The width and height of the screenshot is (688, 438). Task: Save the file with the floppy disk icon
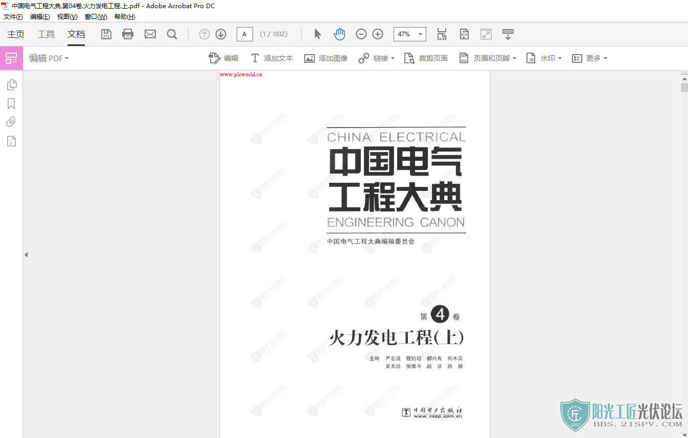tap(106, 34)
